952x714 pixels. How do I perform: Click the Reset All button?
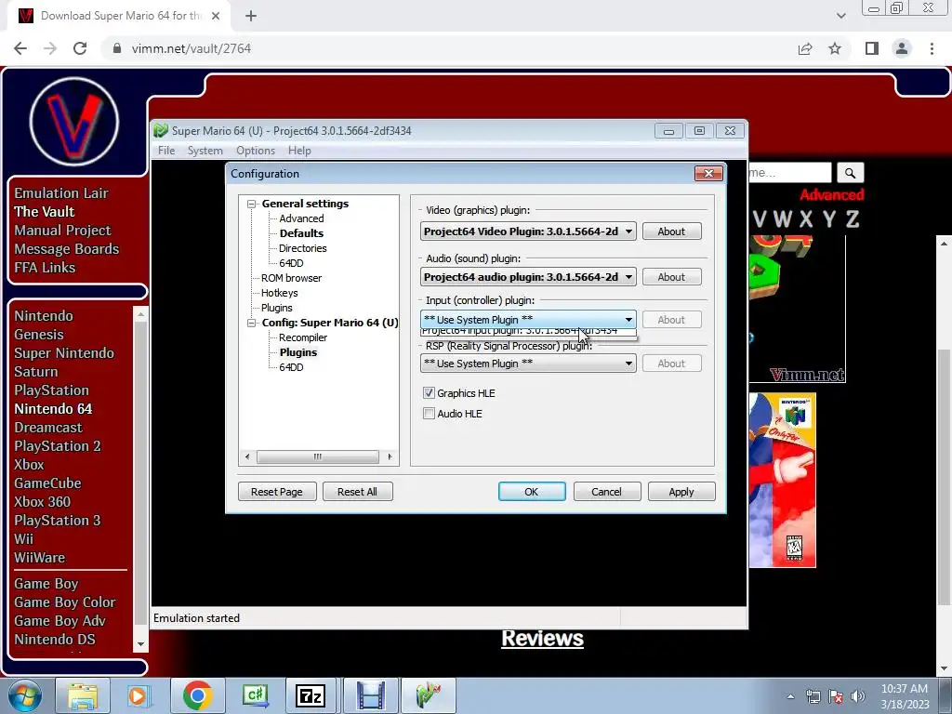coord(357,492)
